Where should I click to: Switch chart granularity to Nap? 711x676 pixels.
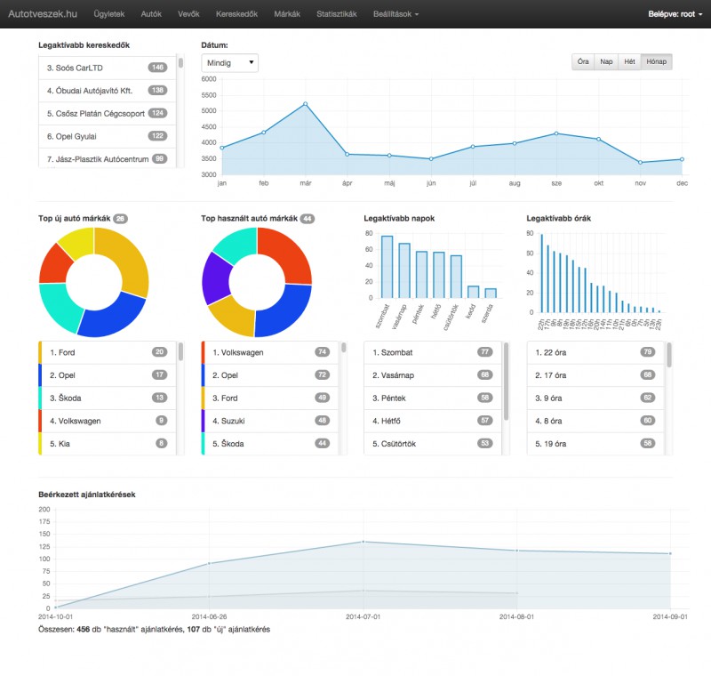click(x=606, y=61)
